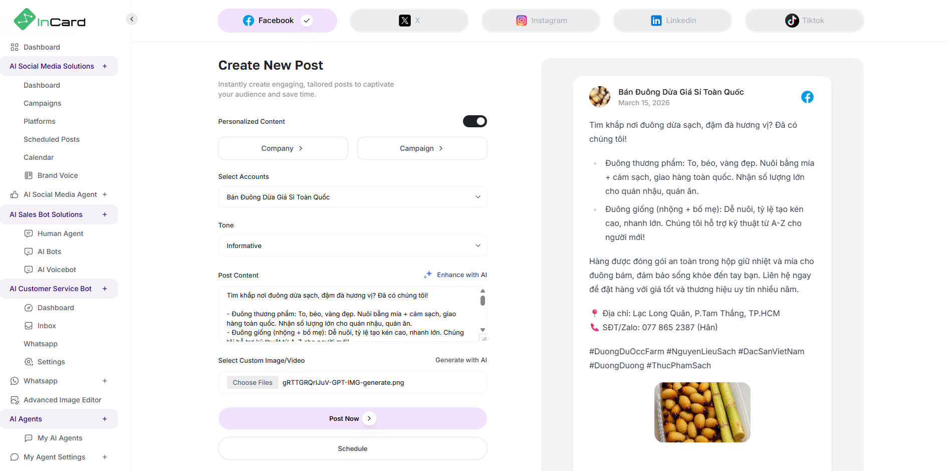Click the Choose Files upload field
Image resolution: width=947 pixels, height=471 pixels.
pyautogui.click(x=252, y=382)
